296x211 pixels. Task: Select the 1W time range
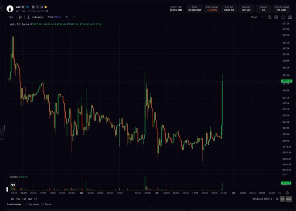(x=18, y=199)
